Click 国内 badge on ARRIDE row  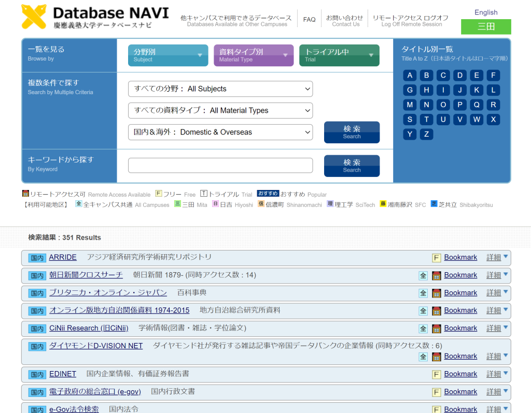point(37,258)
